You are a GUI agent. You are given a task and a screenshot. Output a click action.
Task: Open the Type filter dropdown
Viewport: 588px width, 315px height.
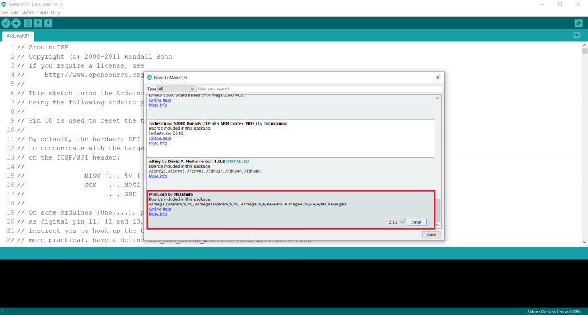(176, 89)
